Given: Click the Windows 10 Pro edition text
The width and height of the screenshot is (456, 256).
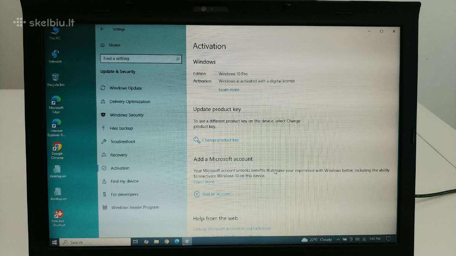Looking at the screenshot, I should tap(233, 74).
